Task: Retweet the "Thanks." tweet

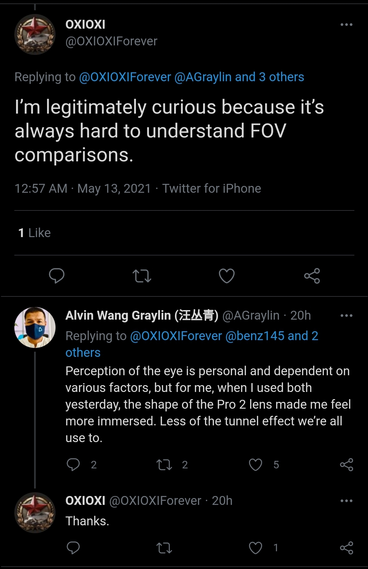Action: pos(164,548)
